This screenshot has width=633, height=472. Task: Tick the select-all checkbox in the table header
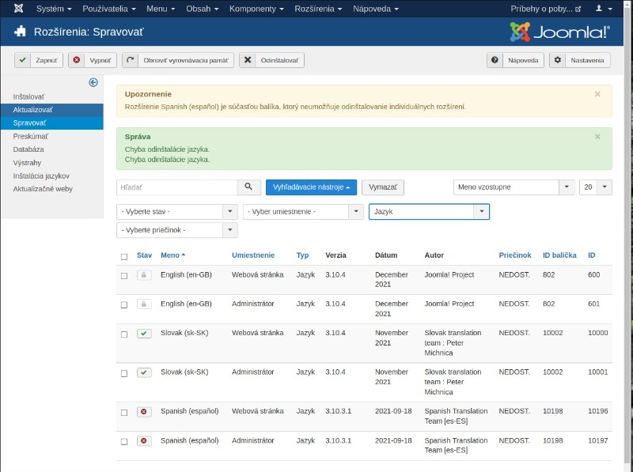pyautogui.click(x=124, y=257)
